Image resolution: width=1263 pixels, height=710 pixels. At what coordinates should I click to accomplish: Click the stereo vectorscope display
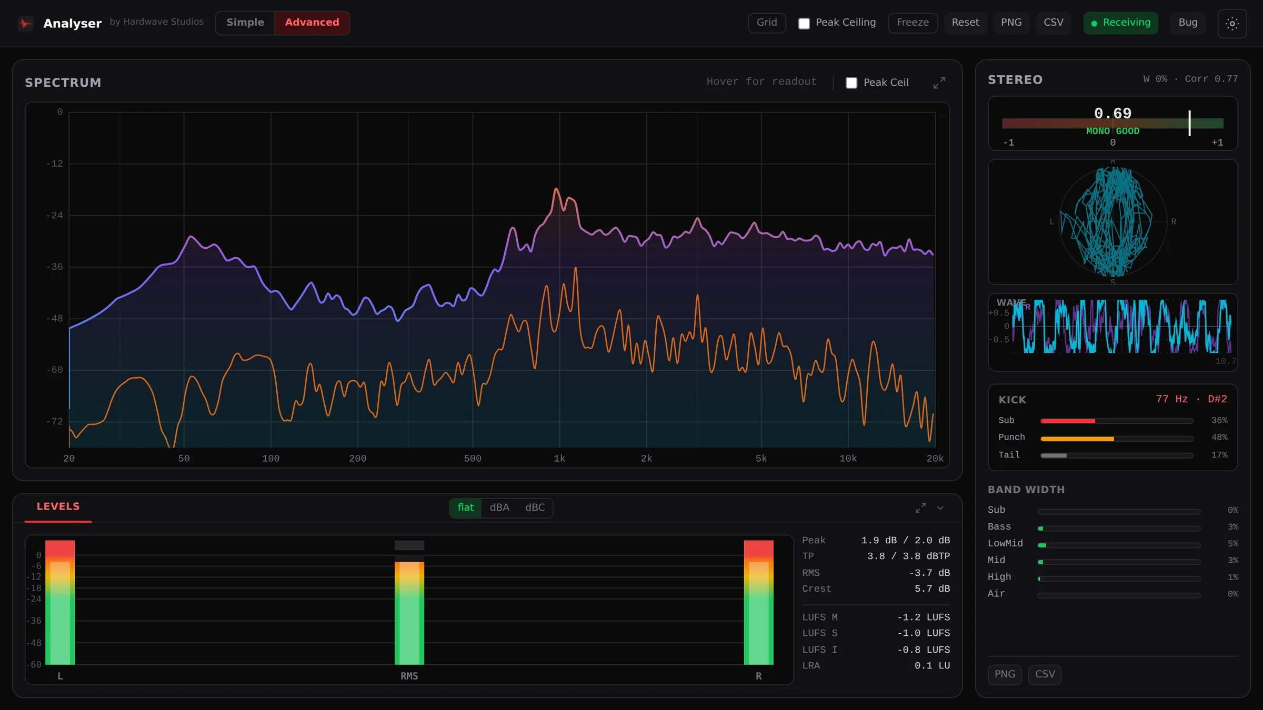1112,222
